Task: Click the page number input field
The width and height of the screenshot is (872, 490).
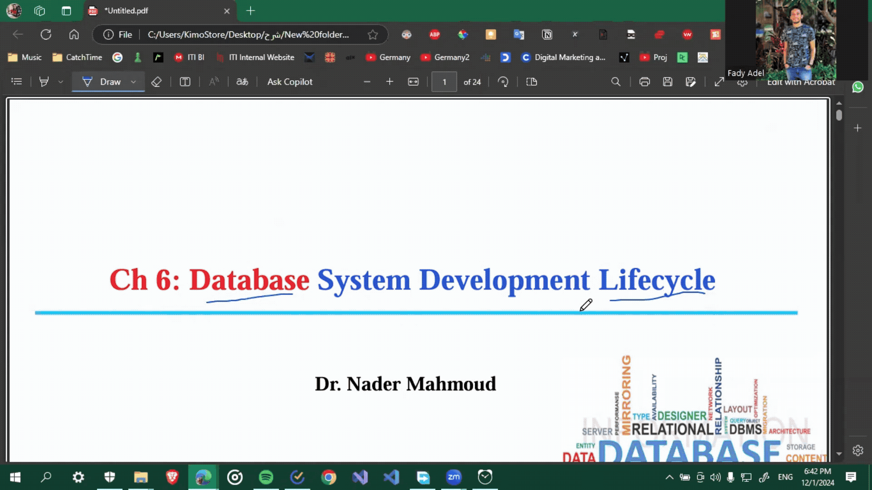Action: [x=444, y=82]
